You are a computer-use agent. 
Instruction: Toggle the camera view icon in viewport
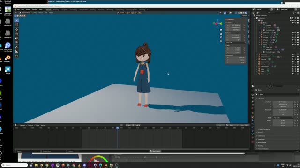click(x=221, y=37)
